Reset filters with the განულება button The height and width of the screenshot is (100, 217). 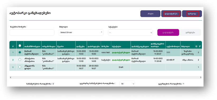(190, 32)
